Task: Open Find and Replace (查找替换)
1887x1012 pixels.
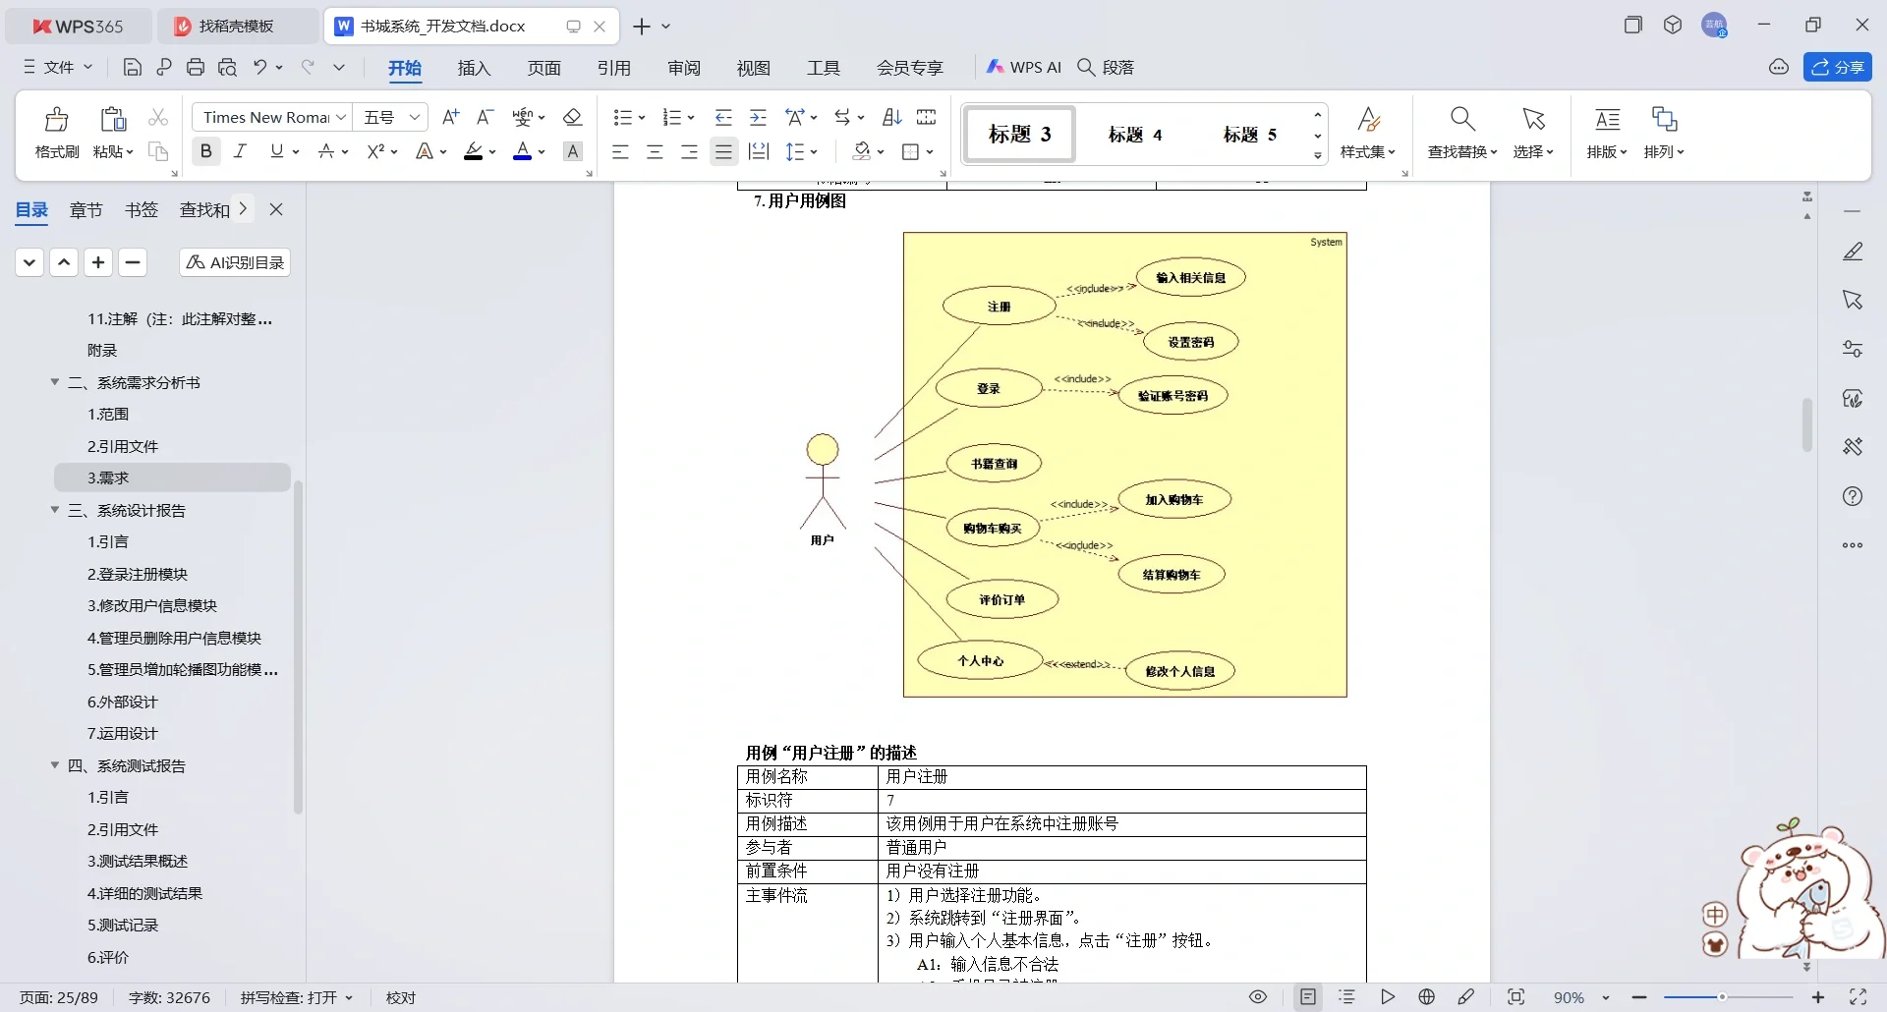Action: (1461, 129)
